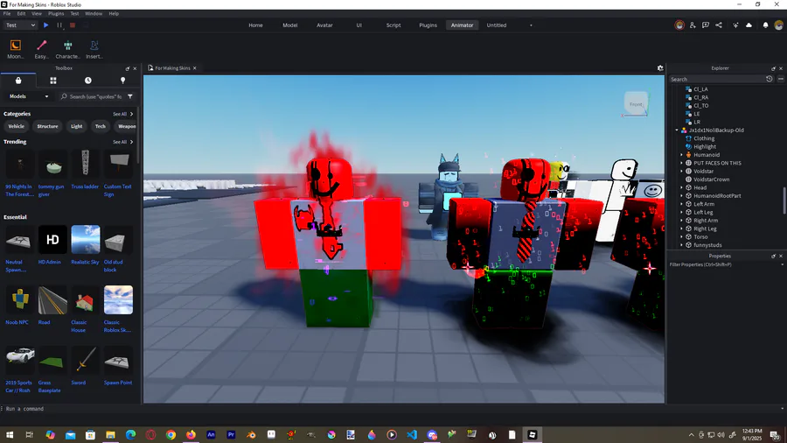Pause the playtest
Viewport: 787px width, 443px height.
tap(59, 25)
